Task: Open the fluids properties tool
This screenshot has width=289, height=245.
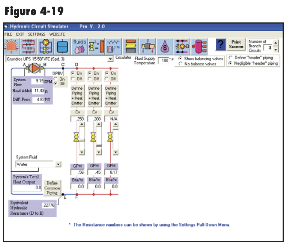Action: pyautogui.click(x=80, y=46)
